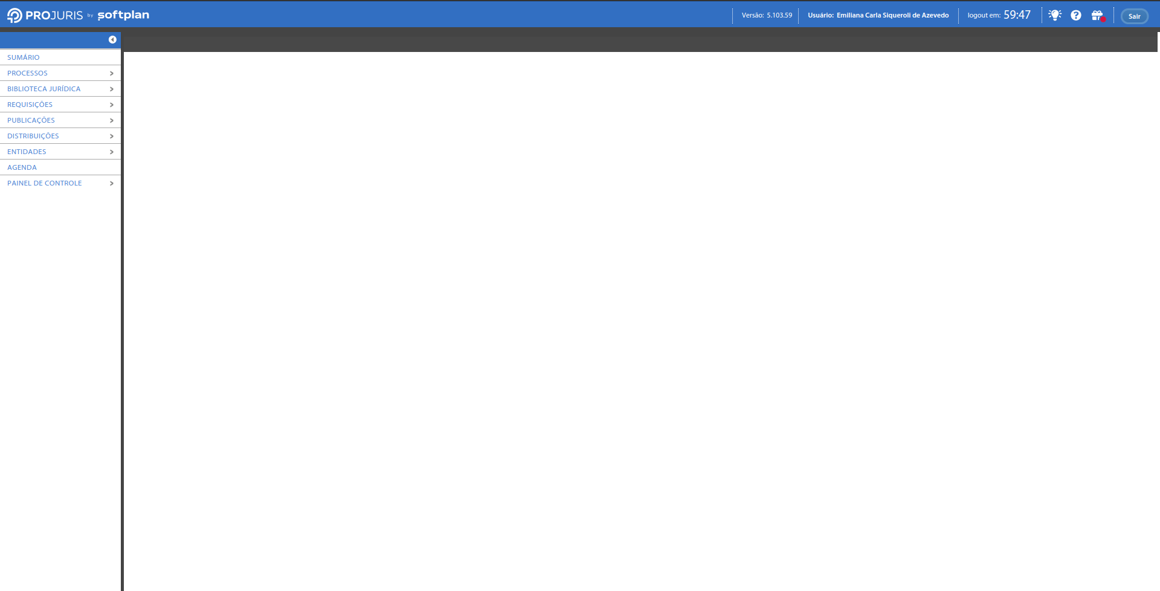Click user name Emiliana Carla Siqueroli
1160x591 pixels.
click(892, 15)
